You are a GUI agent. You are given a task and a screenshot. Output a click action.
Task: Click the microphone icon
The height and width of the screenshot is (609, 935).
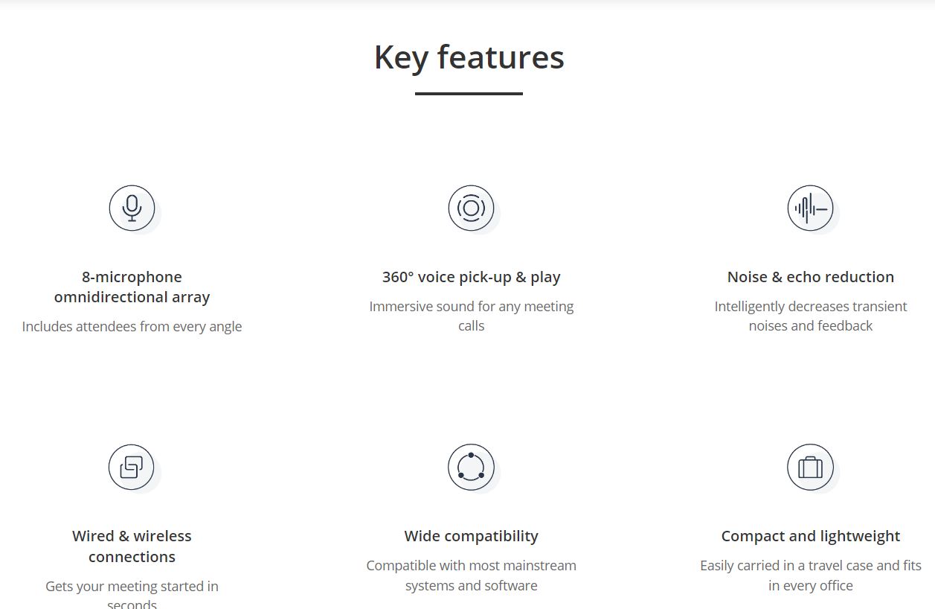pos(132,208)
